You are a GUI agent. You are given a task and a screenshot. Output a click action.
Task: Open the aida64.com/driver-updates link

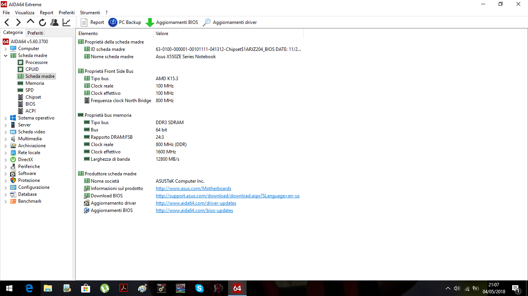tap(196, 203)
